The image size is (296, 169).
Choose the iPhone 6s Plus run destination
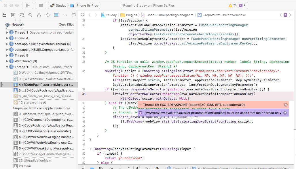point(84,5)
